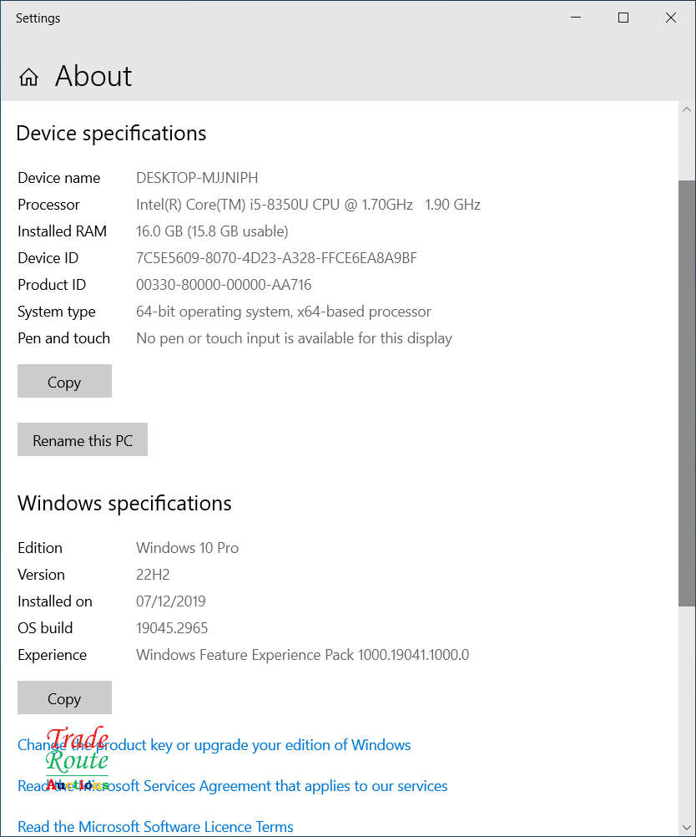This screenshot has width=696, height=837.
Task: Click the device name DESKTOP-MJJNIPH
Action: coord(197,178)
